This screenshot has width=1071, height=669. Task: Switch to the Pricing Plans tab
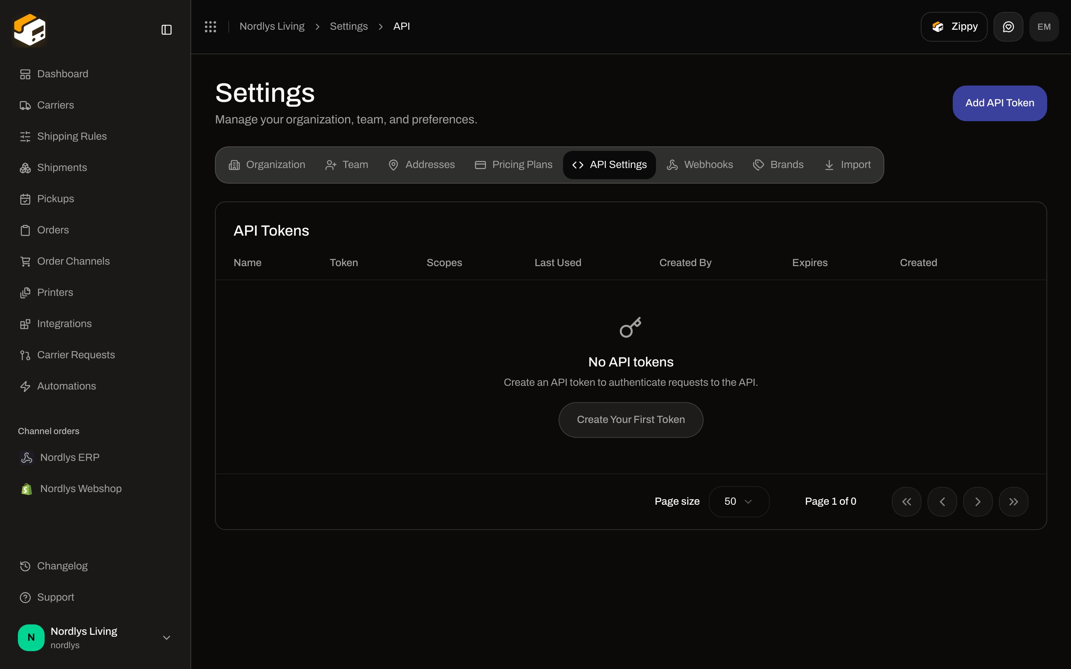tap(513, 165)
